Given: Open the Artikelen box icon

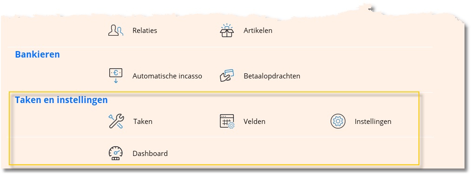Looking at the screenshot, I should click(227, 30).
